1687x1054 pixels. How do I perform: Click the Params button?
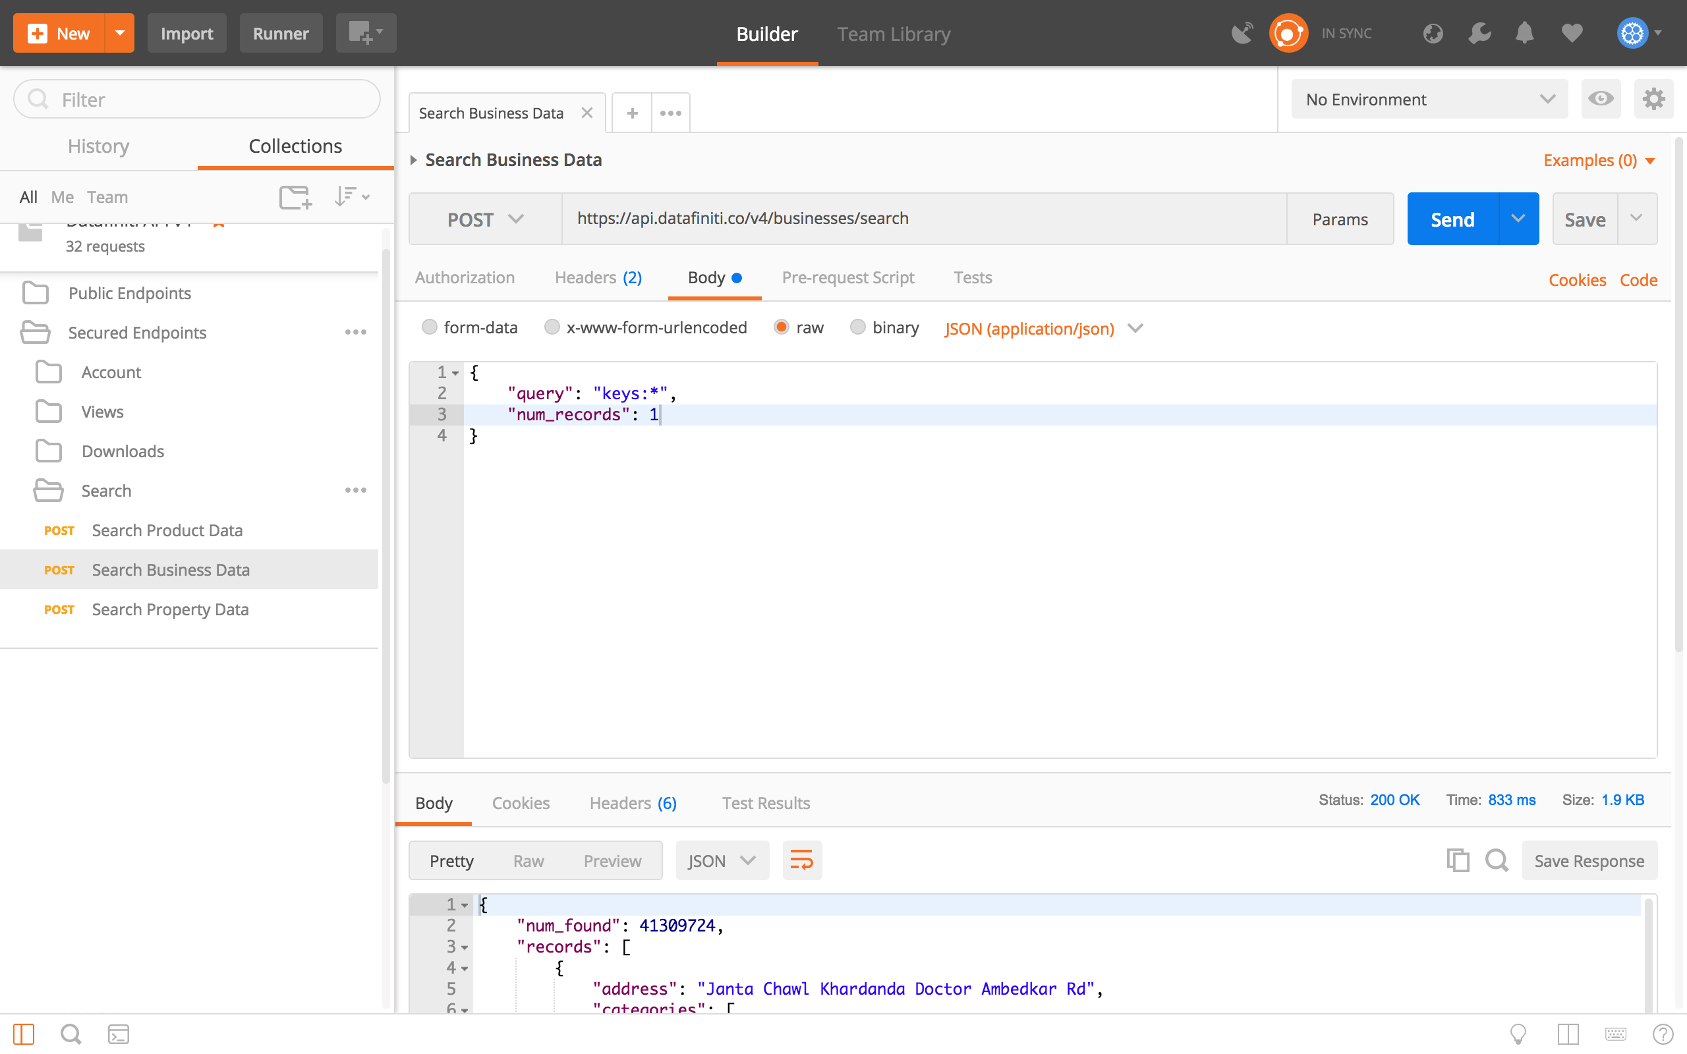1339,219
